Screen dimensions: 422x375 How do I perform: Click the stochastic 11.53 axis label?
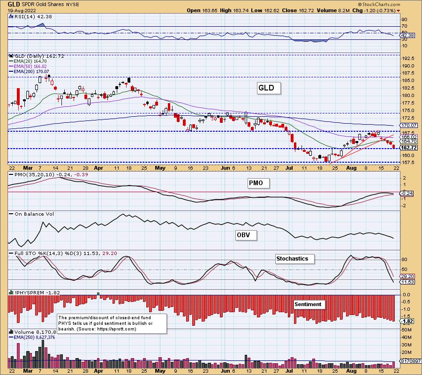click(407, 282)
